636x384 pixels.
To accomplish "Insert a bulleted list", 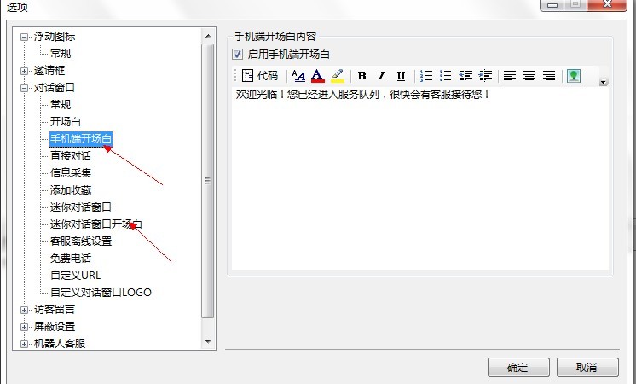I will coord(445,76).
